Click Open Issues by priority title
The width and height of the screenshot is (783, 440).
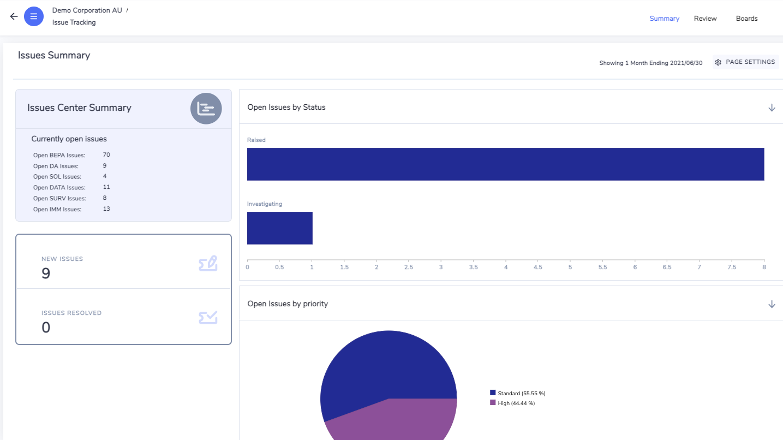288,304
